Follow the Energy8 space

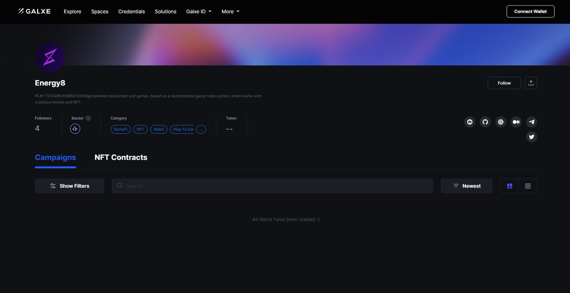504,83
